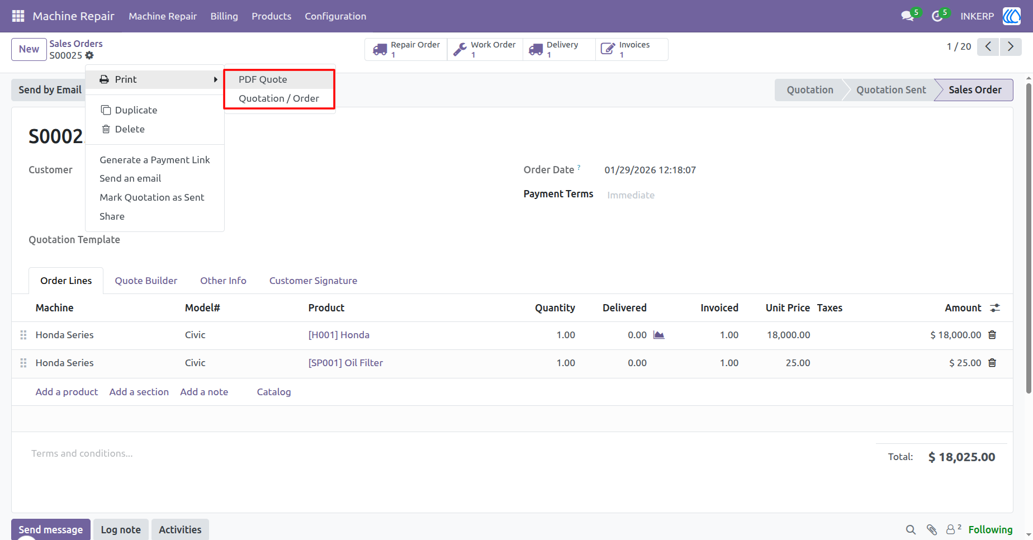Go to previous record with left chevron

tap(988, 46)
